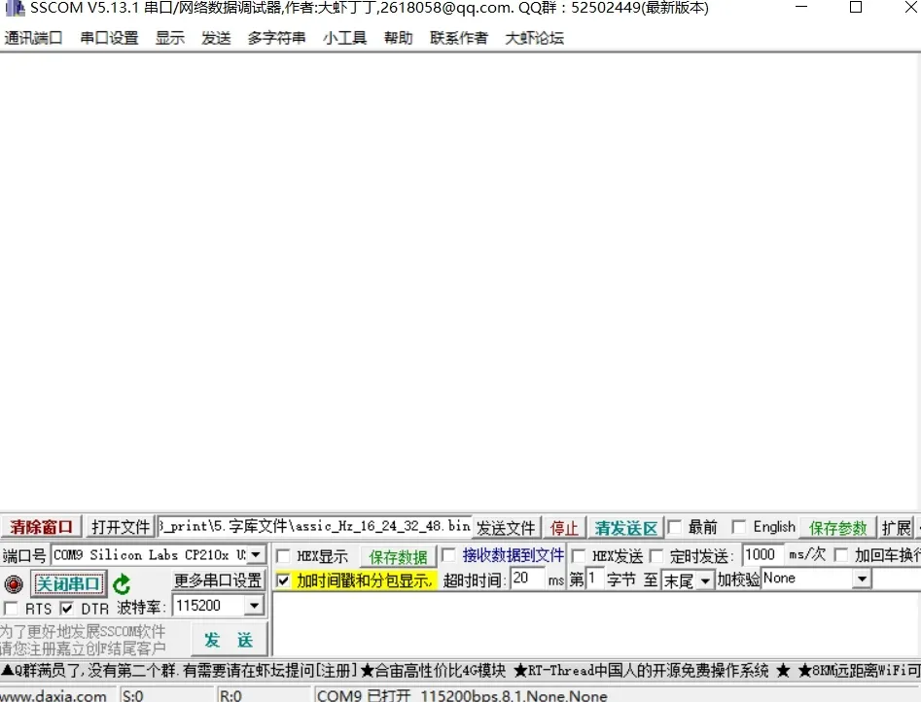Viewport: 921px width, 702px height.
Task: Open the 显示 menu
Action: coord(170,38)
